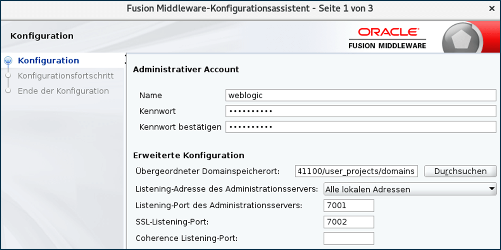
Task: Click the sidebar collapse arrows on divider
Action: click(x=126, y=59)
